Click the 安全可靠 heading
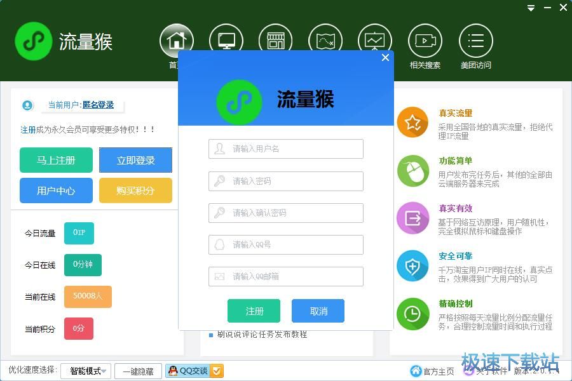This screenshot has width=572, height=381. pos(456,256)
